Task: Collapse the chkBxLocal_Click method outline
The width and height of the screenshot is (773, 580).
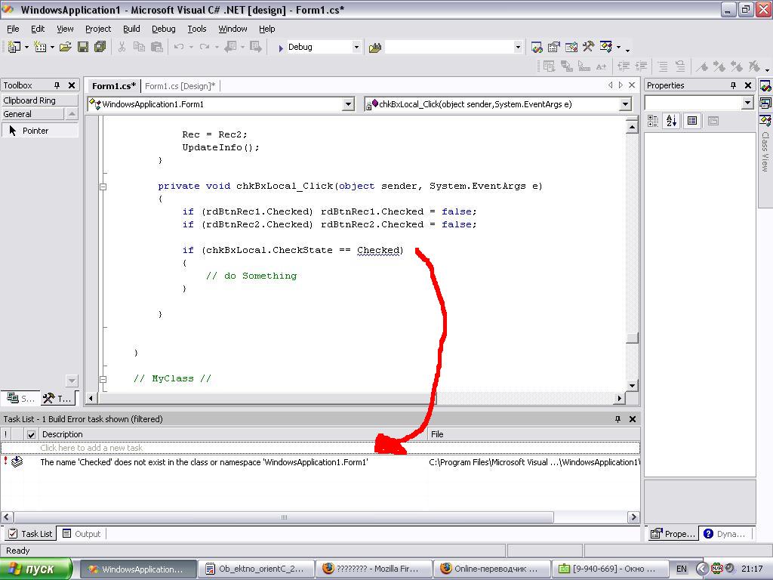Action: coord(103,186)
